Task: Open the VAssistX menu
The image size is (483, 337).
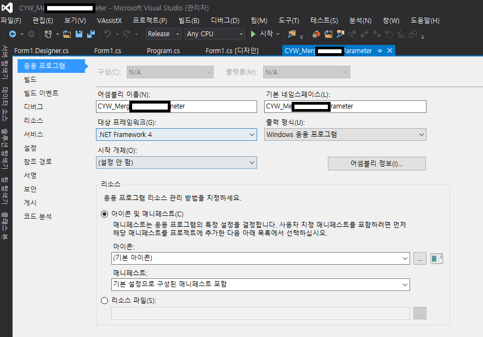Action: tap(109, 21)
